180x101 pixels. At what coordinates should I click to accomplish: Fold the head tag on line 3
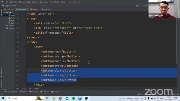[x=26, y=19]
